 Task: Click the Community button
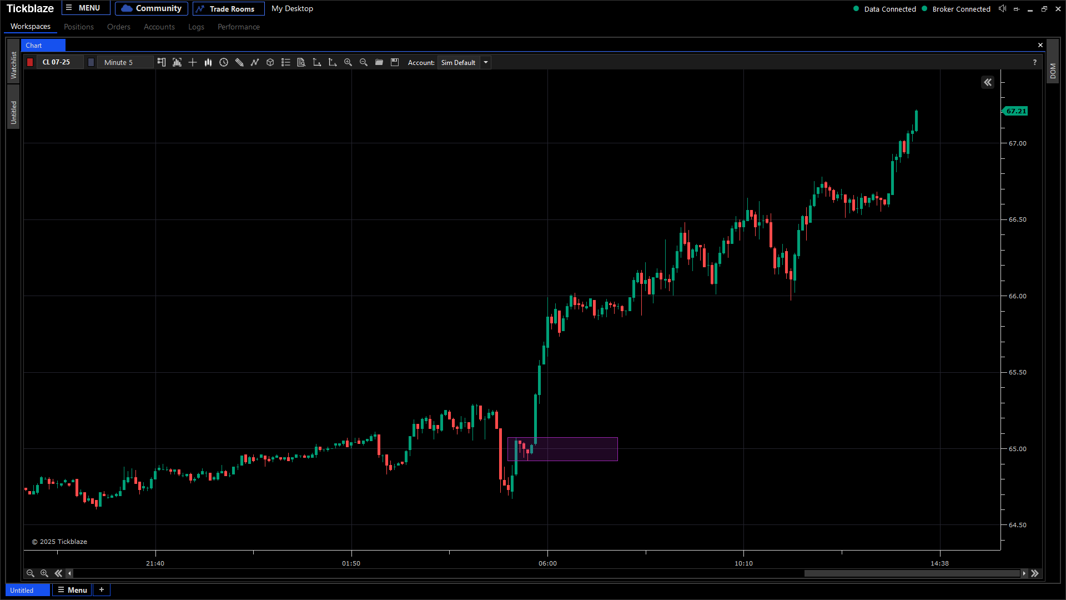coord(152,8)
